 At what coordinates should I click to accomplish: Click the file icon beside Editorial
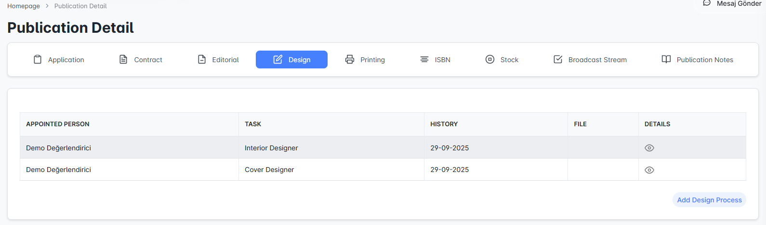pos(202,59)
